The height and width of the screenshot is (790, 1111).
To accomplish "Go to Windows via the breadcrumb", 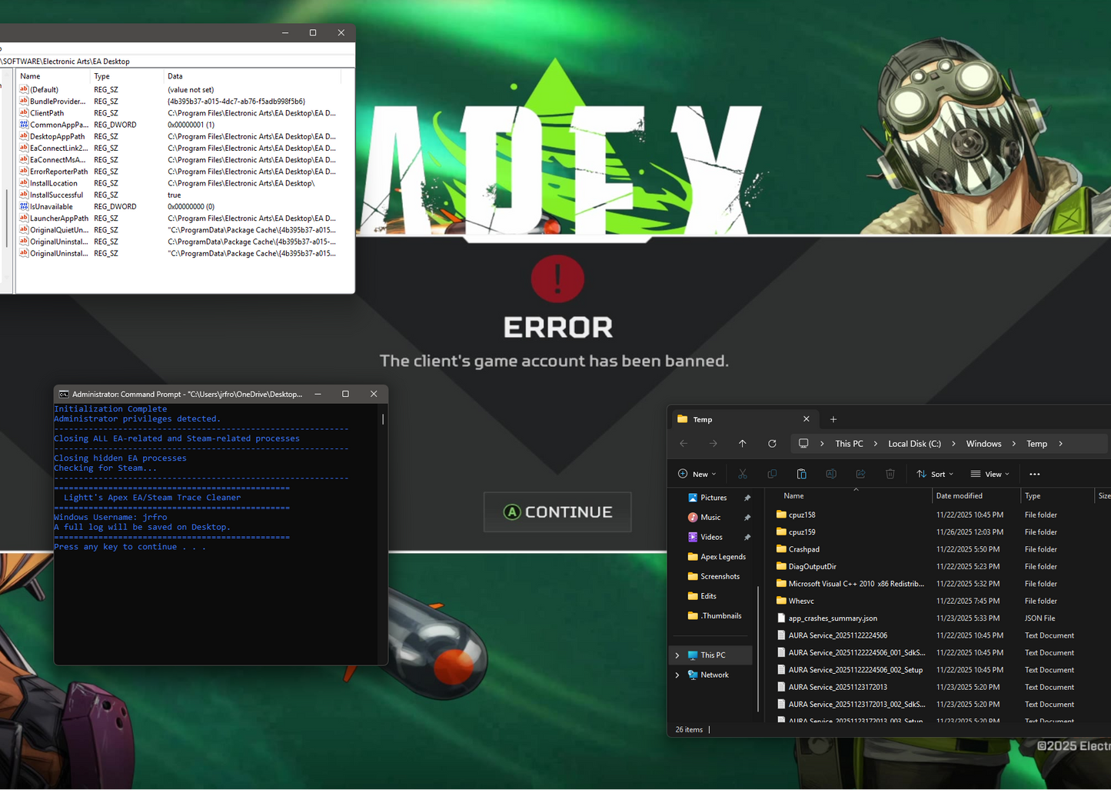I will click(983, 443).
